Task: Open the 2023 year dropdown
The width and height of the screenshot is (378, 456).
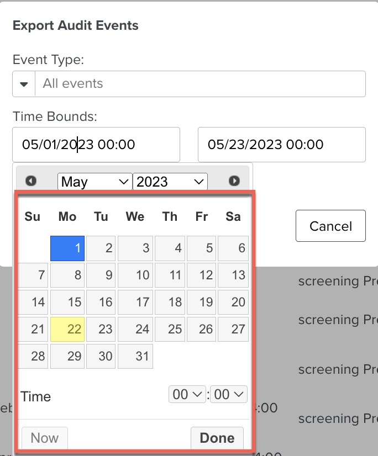Action: pos(170,182)
